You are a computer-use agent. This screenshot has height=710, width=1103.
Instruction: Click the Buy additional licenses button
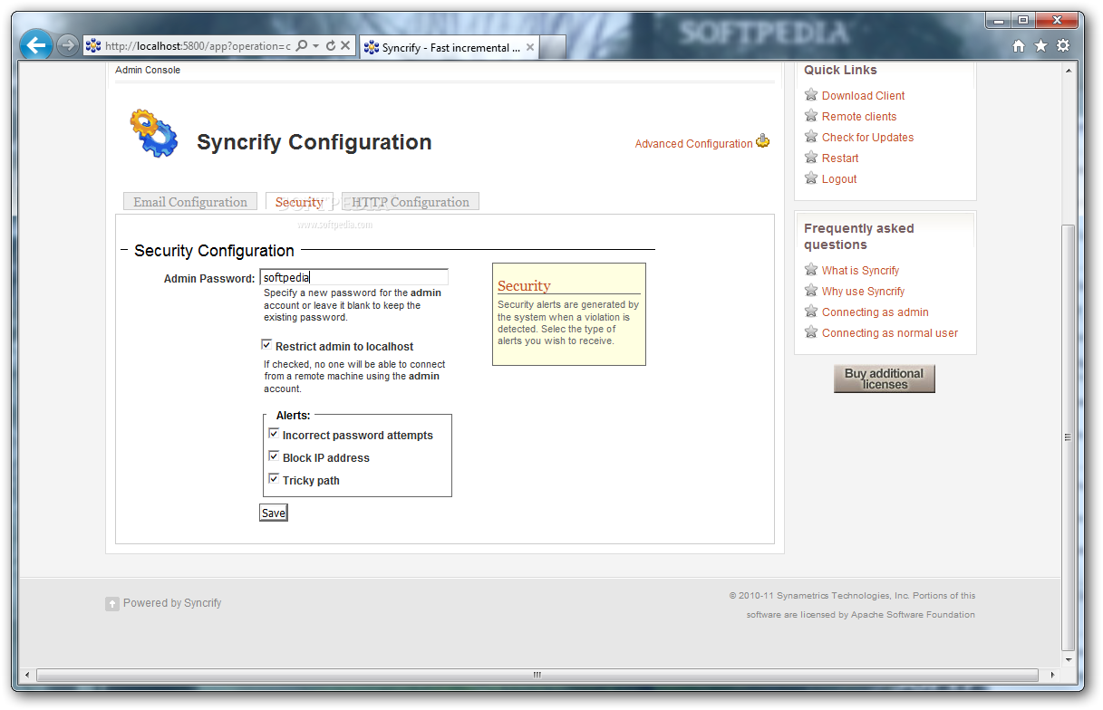884,379
